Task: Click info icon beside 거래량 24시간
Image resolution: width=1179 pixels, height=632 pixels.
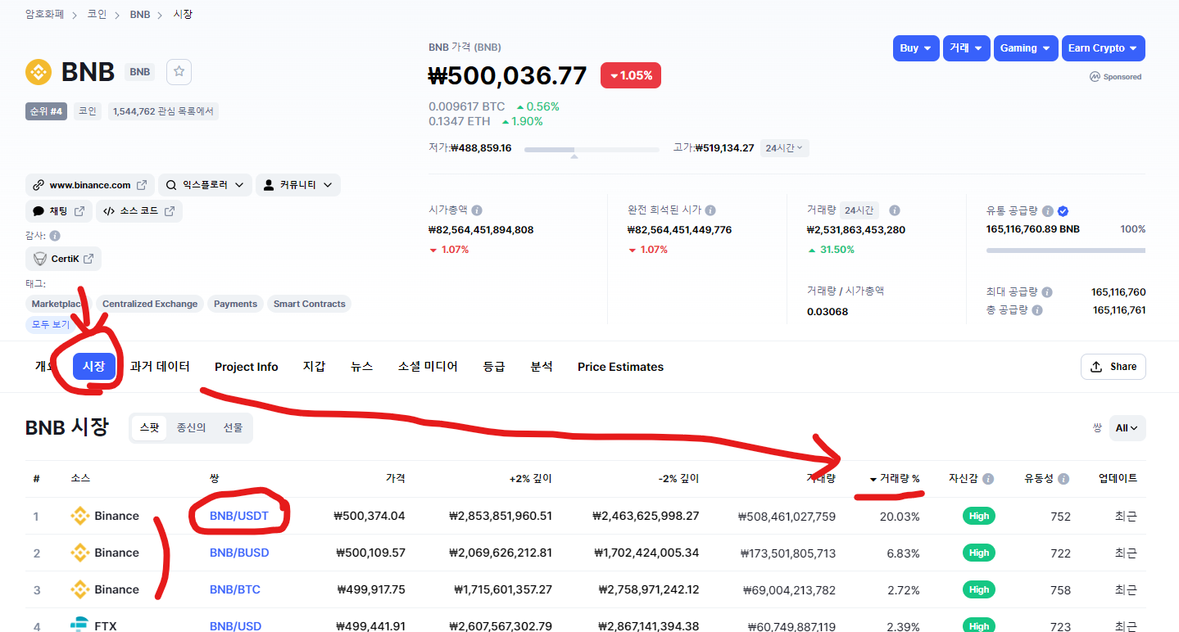Action: [x=895, y=210]
